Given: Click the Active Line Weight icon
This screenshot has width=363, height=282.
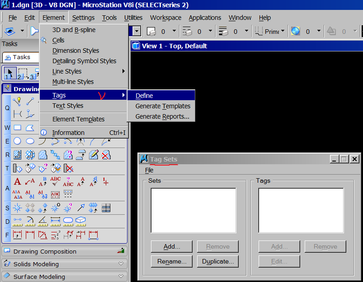Looking at the screenshot, I should click(x=223, y=31).
